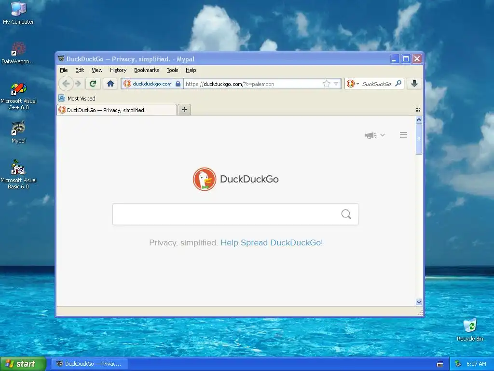Click the Mypal raccoon icon in title bar
The width and height of the screenshot is (494, 371).
coord(61,58)
